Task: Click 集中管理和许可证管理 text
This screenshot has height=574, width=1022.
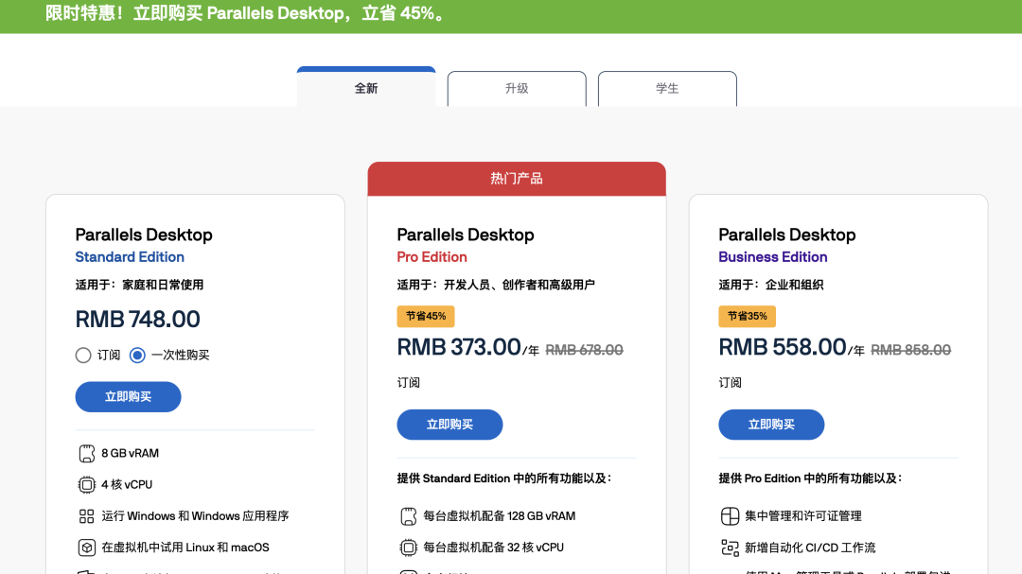Action: pos(803,516)
